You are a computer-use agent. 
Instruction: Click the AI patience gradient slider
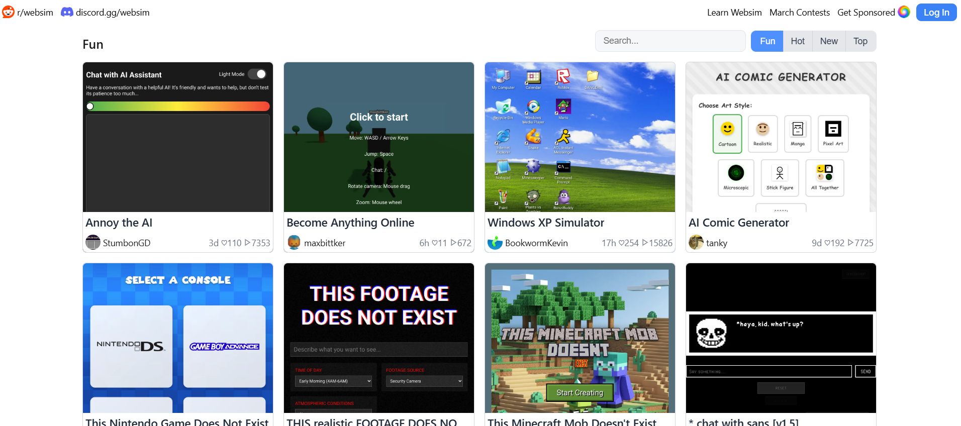[x=178, y=106]
